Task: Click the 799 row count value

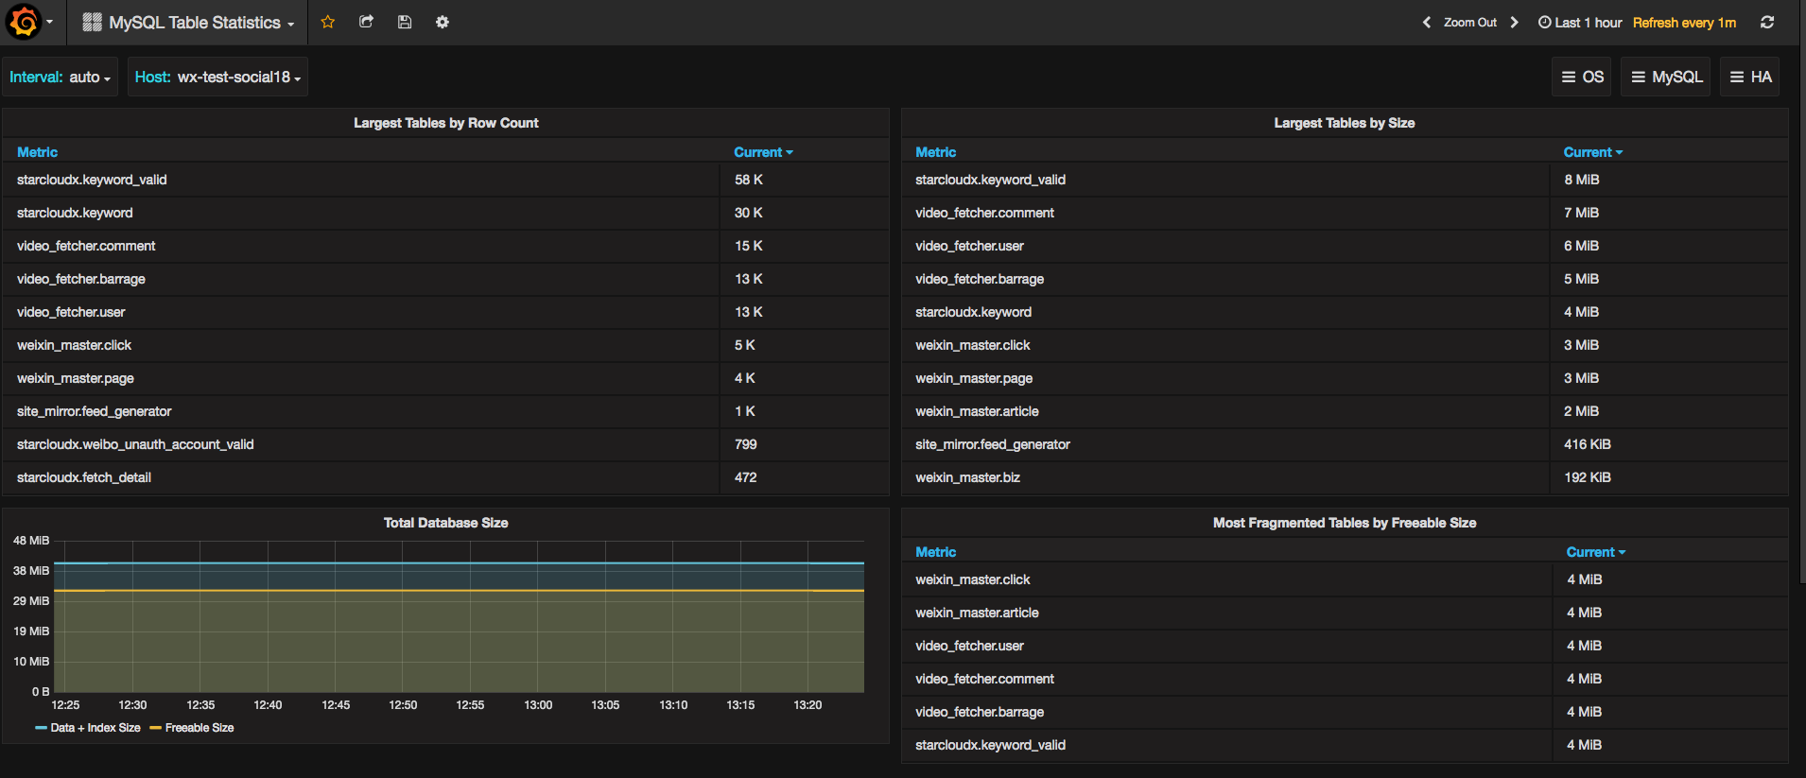Action: (746, 444)
